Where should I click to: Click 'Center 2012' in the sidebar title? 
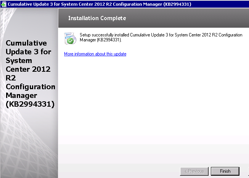pos(28,69)
